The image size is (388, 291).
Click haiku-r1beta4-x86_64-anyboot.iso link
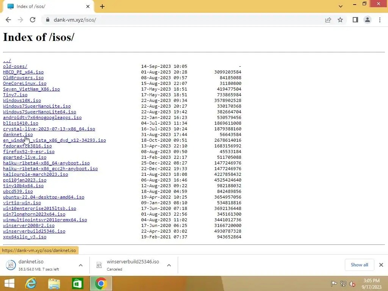(46, 163)
